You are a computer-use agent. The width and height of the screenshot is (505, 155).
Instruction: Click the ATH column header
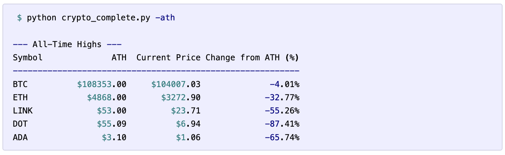pos(119,58)
